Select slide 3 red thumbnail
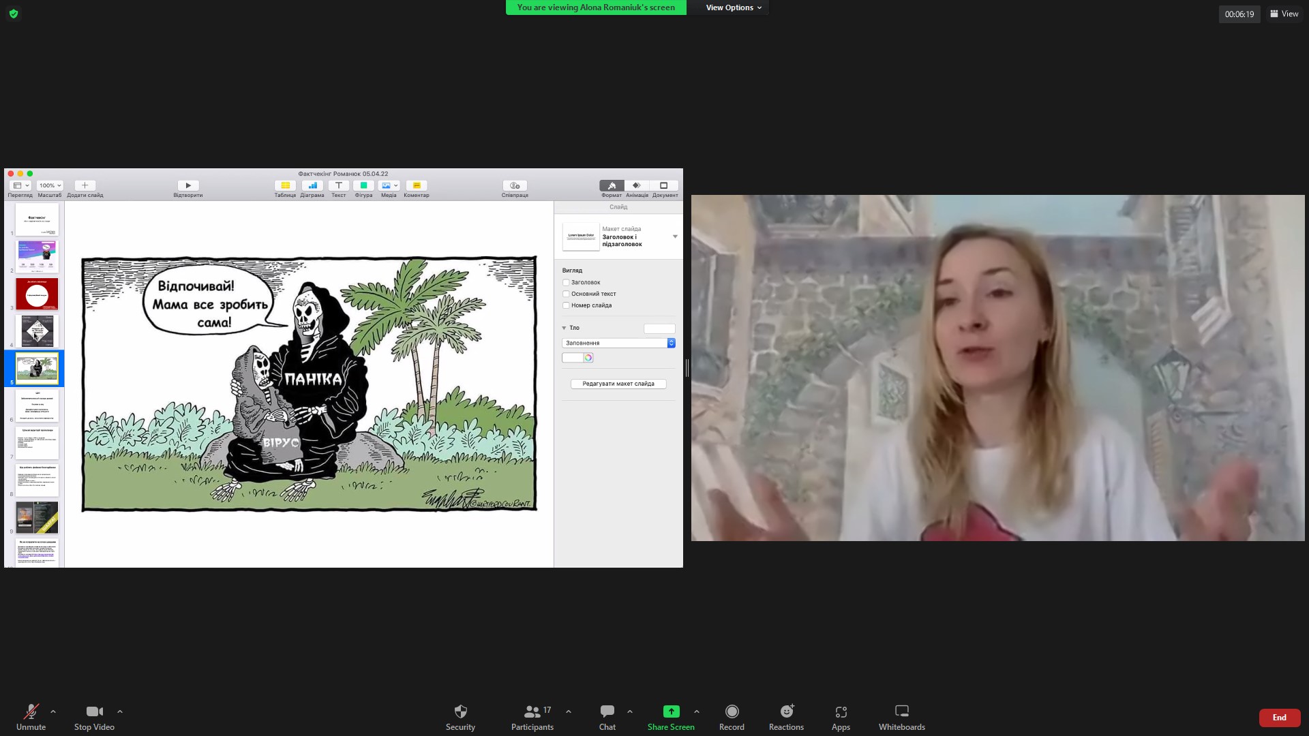Screen dimensions: 1309x736 point(37,294)
